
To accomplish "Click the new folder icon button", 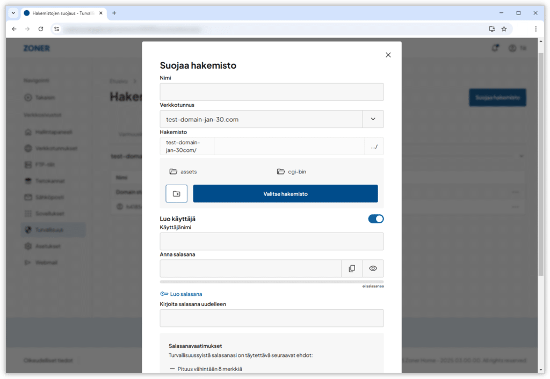I will point(176,194).
